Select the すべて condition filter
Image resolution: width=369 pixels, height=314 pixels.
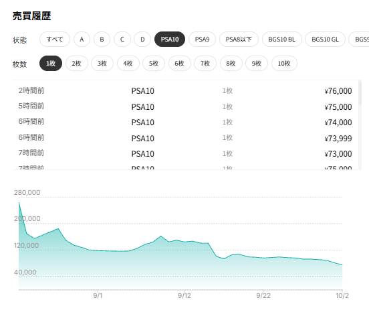(x=55, y=40)
